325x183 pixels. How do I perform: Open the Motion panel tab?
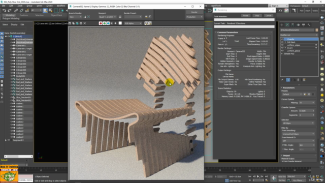(x=298, y=25)
